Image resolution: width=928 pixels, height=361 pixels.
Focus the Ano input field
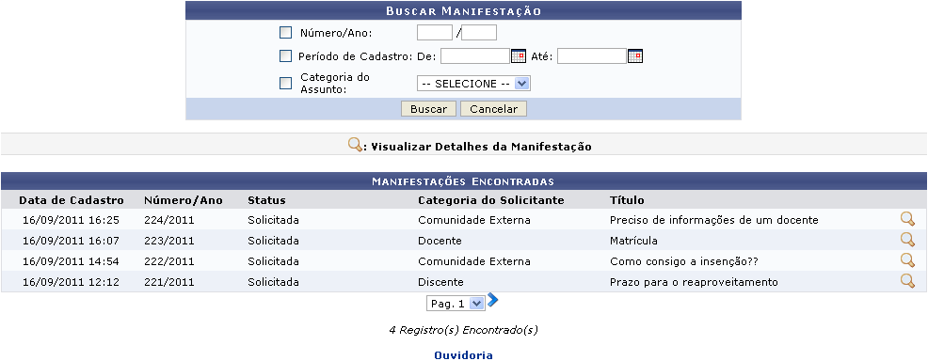pos(479,33)
